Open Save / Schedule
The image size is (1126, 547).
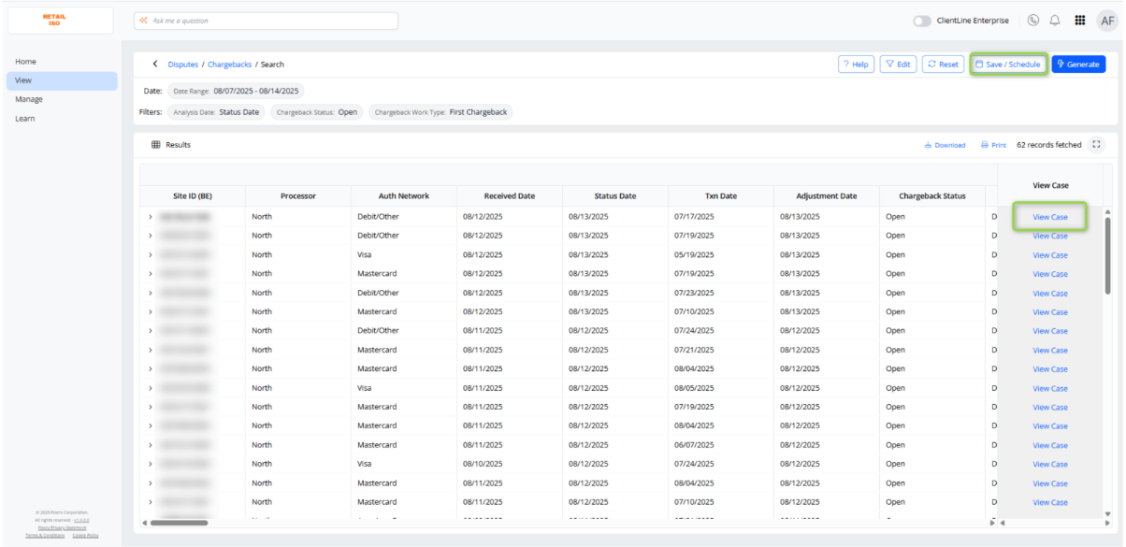coord(1008,65)
